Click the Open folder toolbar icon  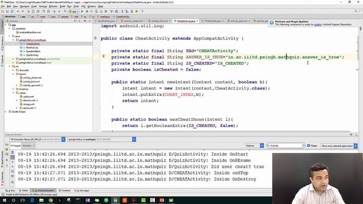pos(2,11)
